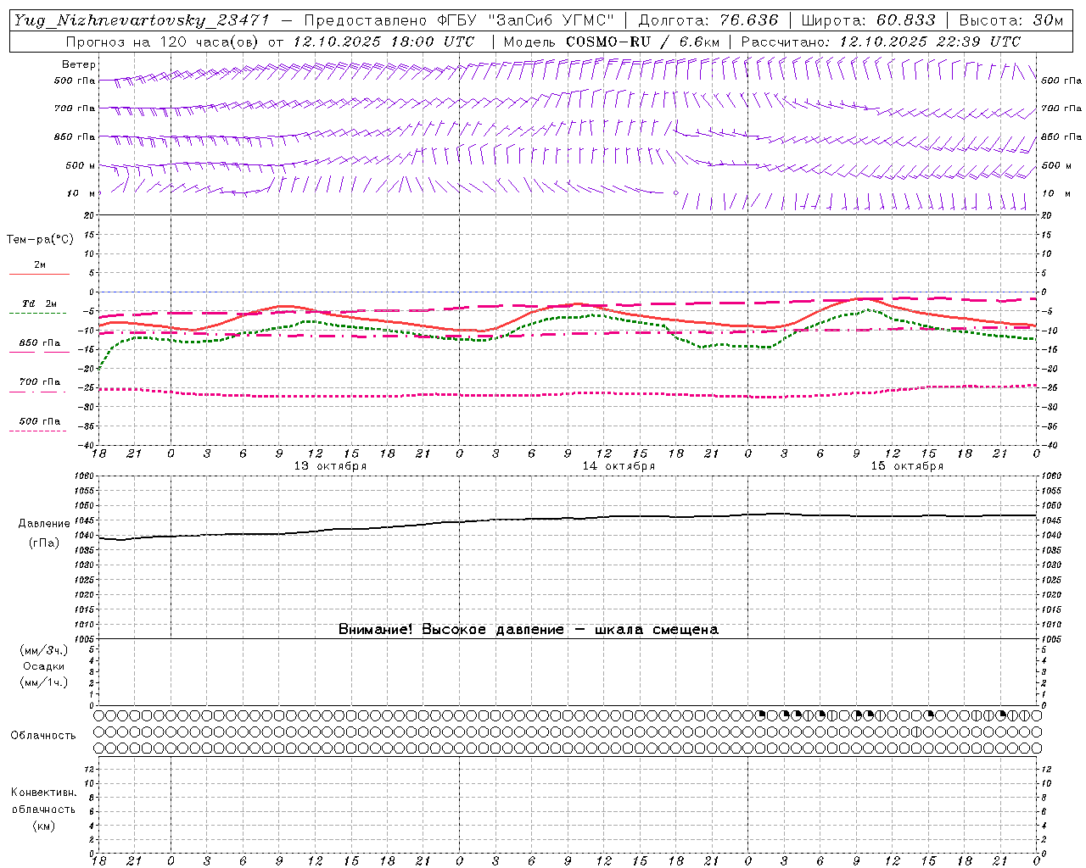Screen dimensions: 1086x868
Task: Select the Прогноз на 120 часа(ов) text
Action: (x=163, y=42)
